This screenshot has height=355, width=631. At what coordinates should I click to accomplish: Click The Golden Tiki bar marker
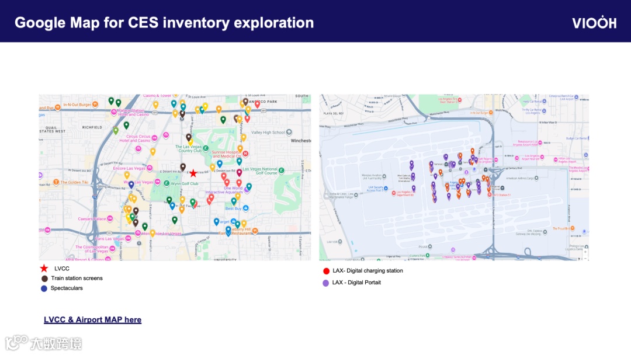point(56,182)
